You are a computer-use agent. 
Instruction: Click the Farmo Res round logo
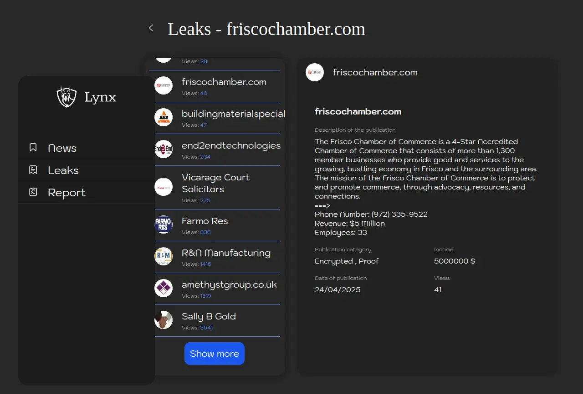(x=164, y=224)
